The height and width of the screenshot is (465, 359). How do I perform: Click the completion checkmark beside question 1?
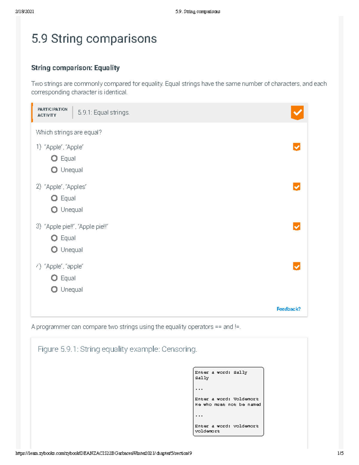click(296, 147)
